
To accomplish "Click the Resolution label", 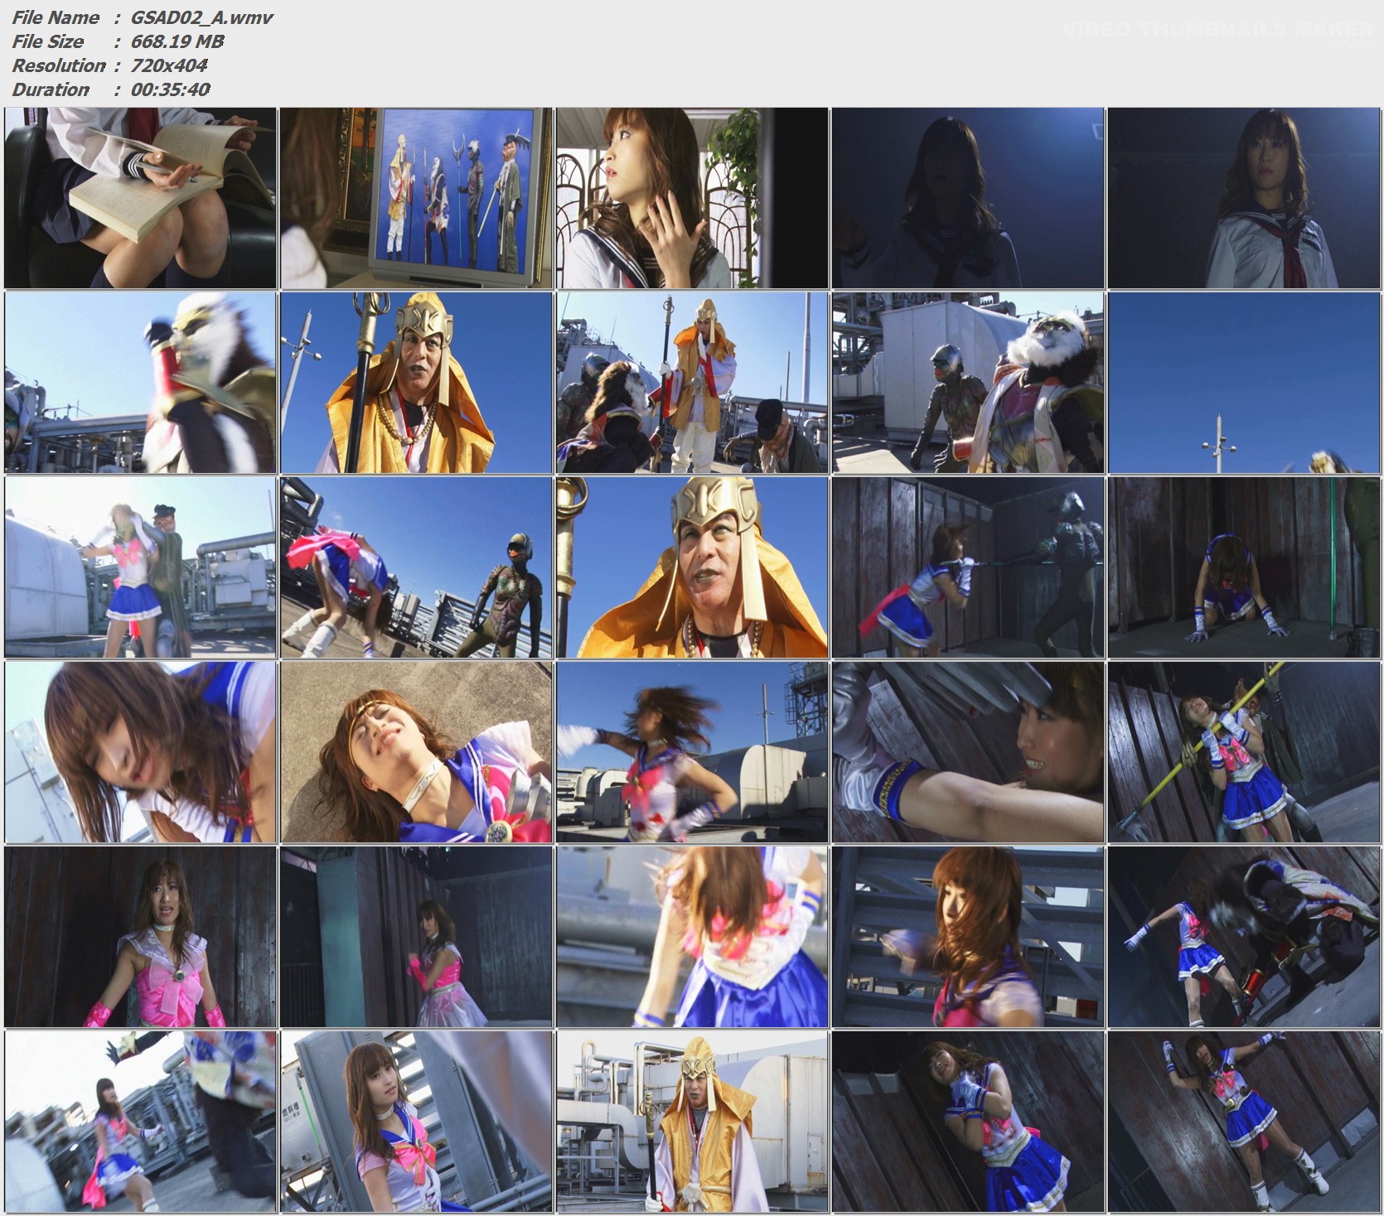I will click(x=59, y=65).
